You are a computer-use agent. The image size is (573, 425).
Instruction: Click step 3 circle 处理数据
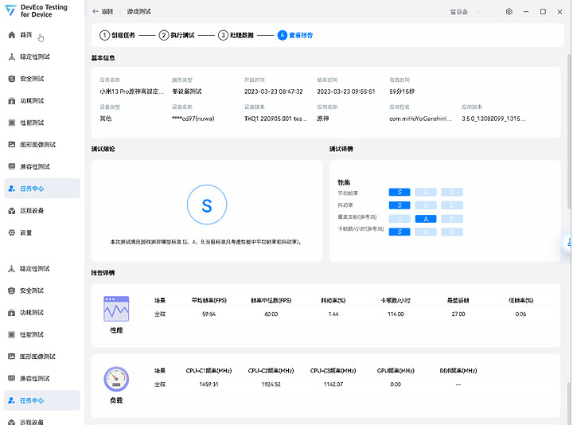coord(223,35)
